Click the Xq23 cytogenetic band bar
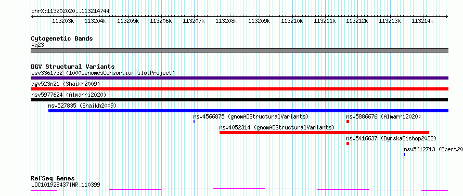Viewport: 463px width, 196px height. coord(240,50)
